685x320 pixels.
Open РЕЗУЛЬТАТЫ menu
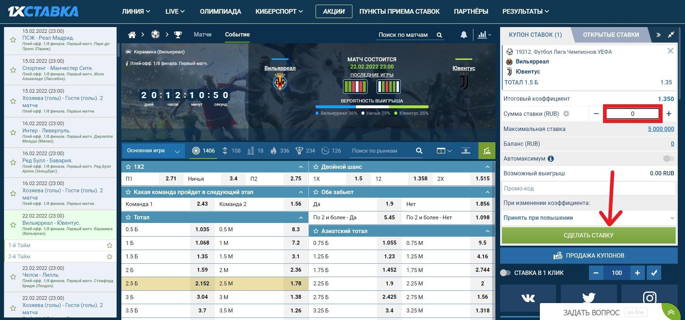(525, 11)
